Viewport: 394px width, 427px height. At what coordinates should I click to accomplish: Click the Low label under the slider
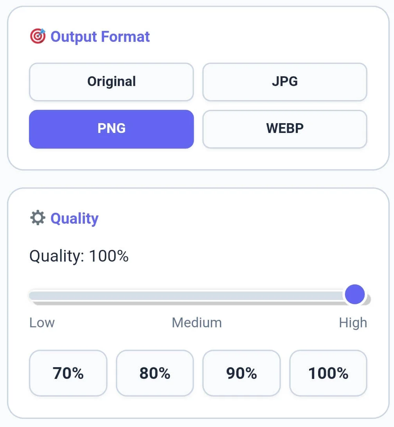tap(41, 322)
